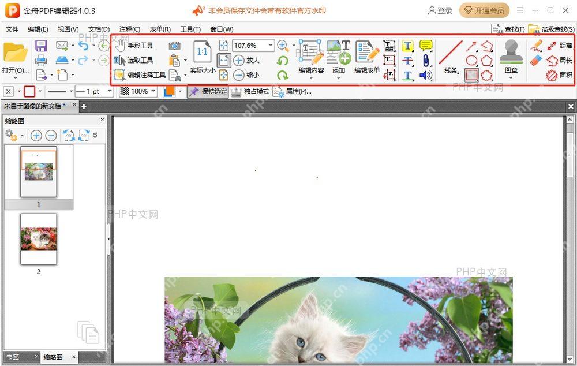The width and height of the screenshot is (577, 366).
Task: Select page 2 thumbnail with kittens
Action: pos(39,239)
